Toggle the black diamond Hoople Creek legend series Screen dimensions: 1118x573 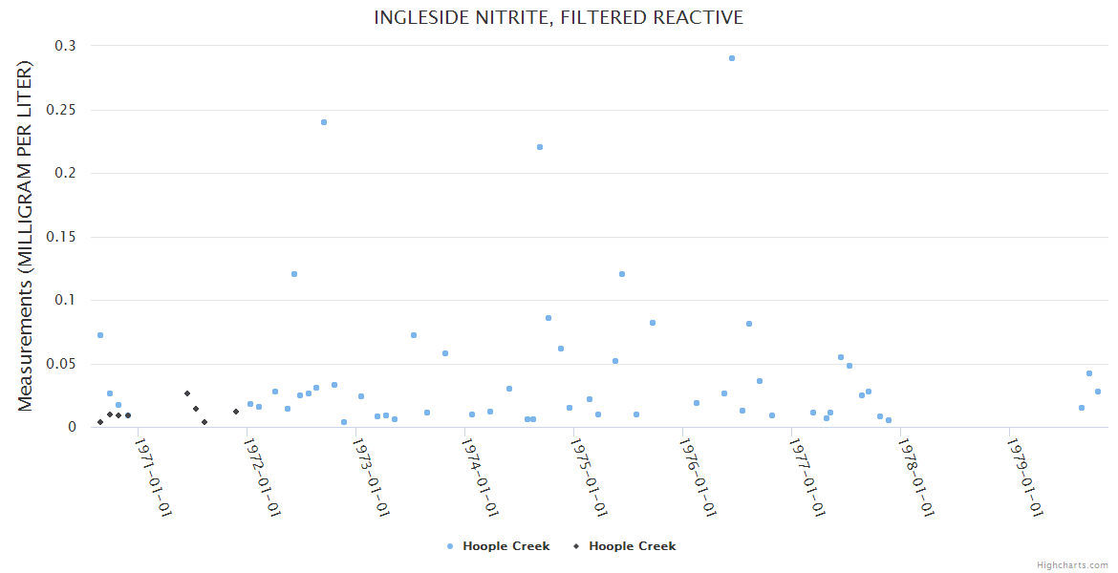click(632, 546)
